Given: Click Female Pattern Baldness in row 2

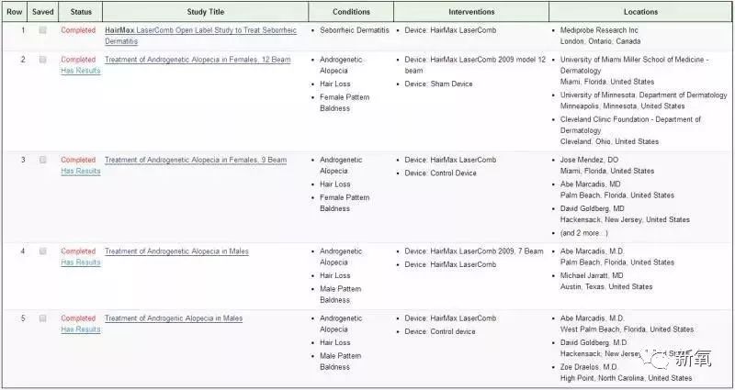Looking at the screenshot, I should [x=345, y=103].
